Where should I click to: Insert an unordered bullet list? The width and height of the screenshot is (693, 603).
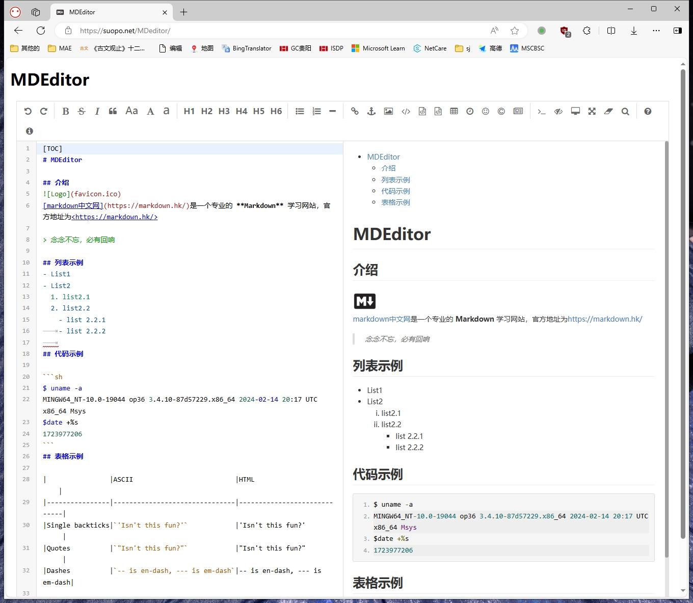pos(300,111)
